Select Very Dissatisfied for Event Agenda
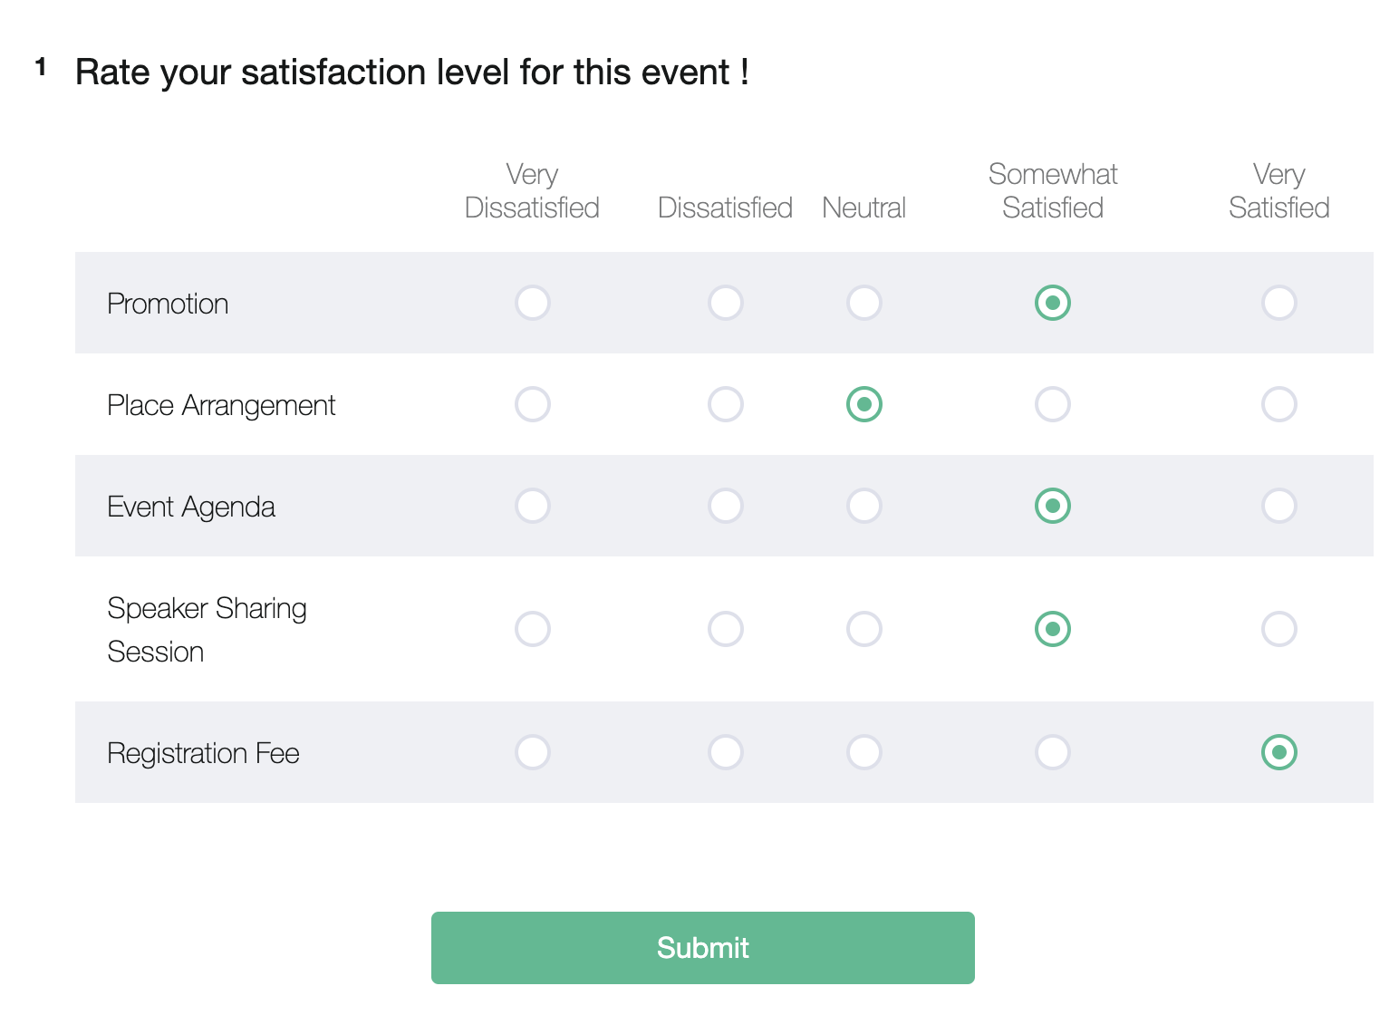This screenshot has height=1015, width=1399. [533, 506]
